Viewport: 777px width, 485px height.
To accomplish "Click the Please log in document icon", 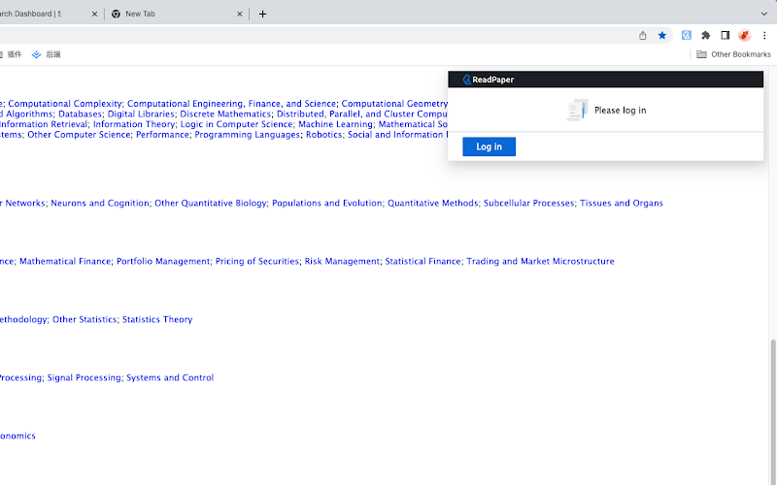I will point(577,110).
